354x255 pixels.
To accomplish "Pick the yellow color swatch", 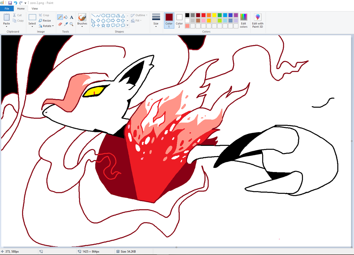I will [214, 15].
